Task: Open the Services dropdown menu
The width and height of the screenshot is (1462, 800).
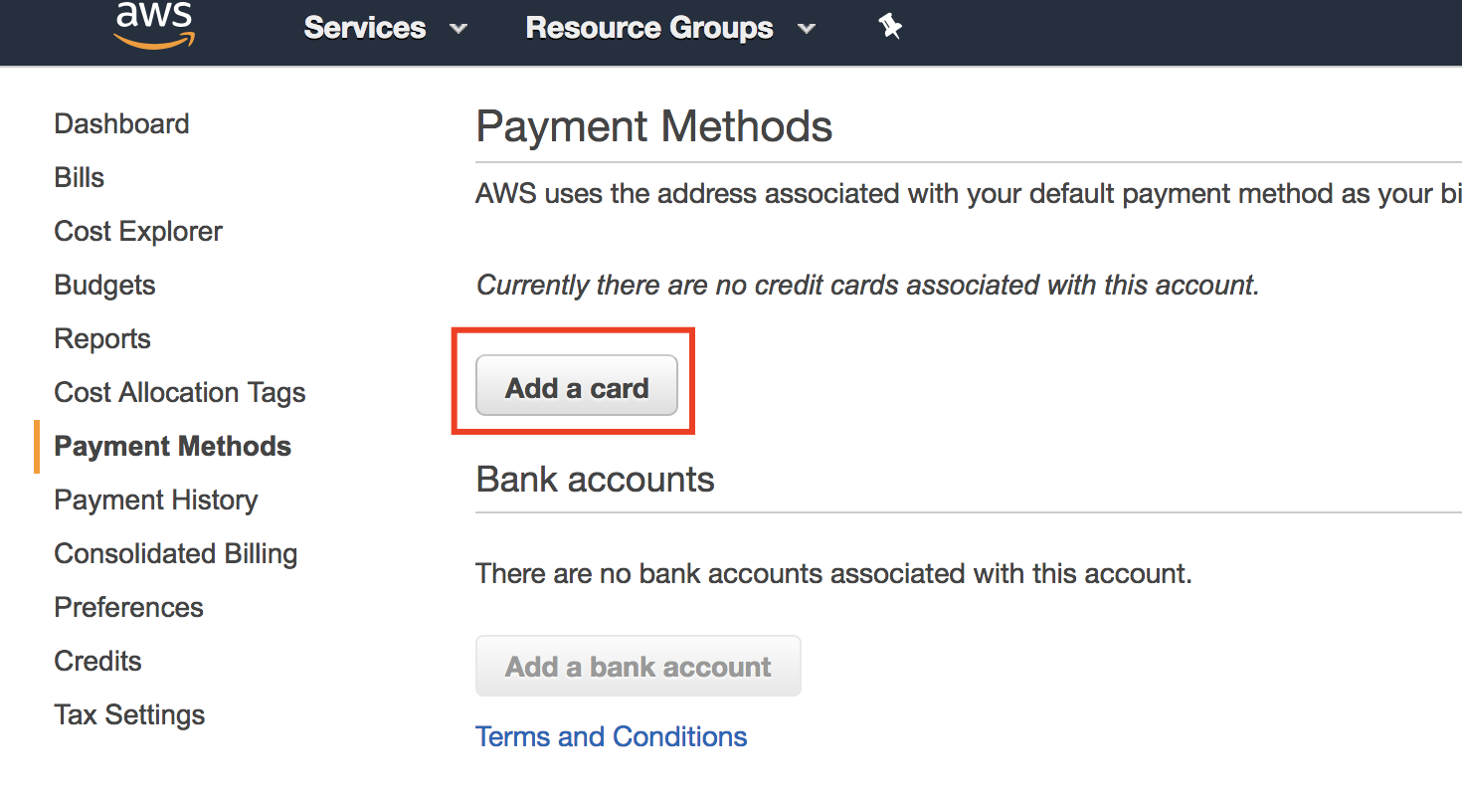Action: pyautogui.click(x=384, y=28)
